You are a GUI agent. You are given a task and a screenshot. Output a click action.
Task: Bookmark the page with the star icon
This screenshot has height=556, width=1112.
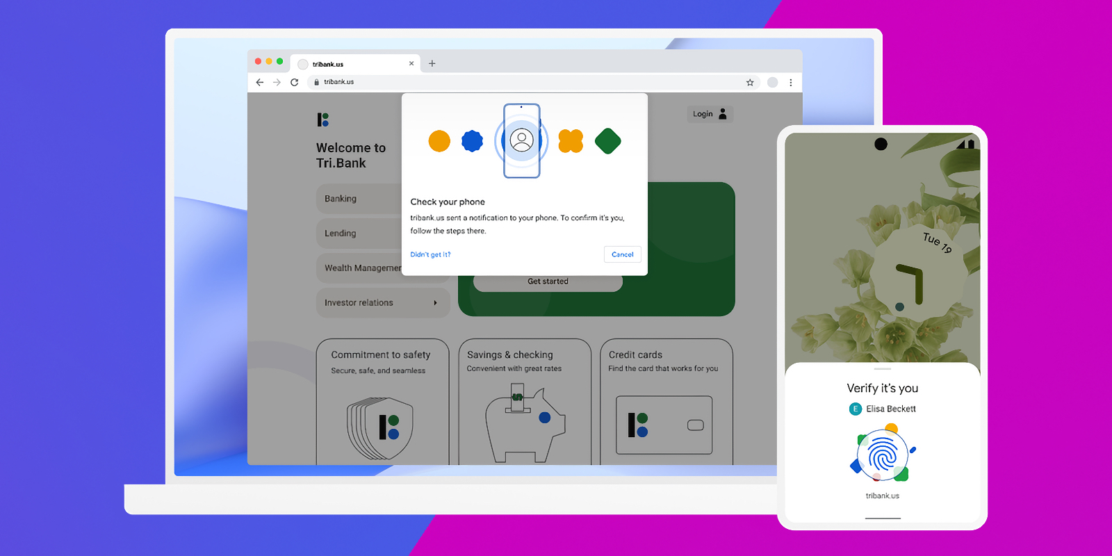[750, 82]
